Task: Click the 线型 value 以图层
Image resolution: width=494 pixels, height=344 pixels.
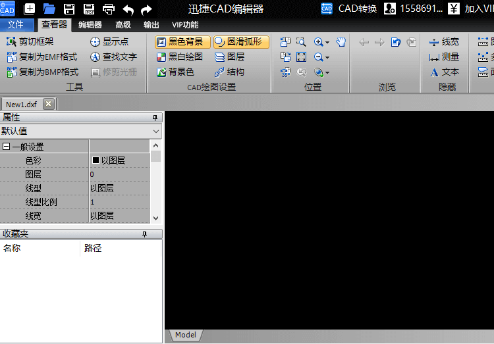Action: (x=101, y=188)
